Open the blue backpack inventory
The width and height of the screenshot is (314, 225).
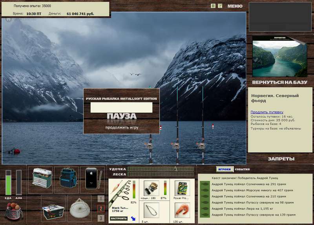click(68, 178)
